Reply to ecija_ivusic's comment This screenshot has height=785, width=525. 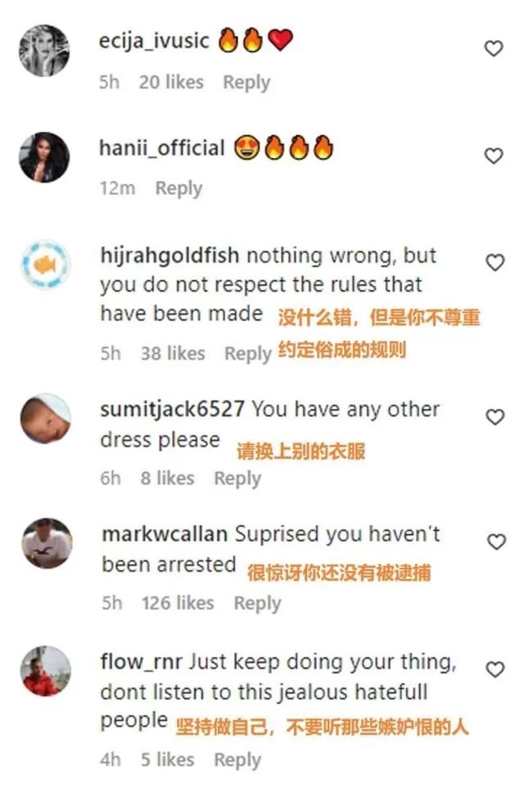(x=247, y=83)
